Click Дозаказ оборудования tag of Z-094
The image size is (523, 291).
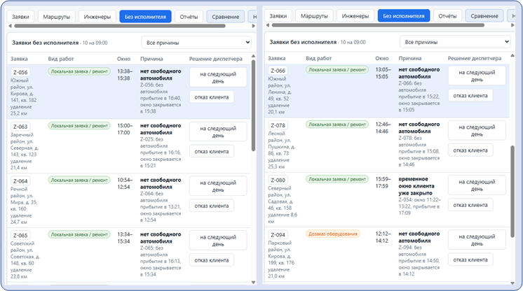pyautogui.click(x=333, y=234)
